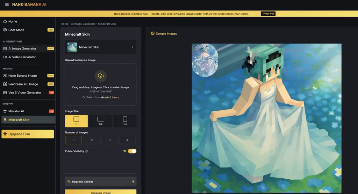The width and height of the screenshot is (358, 194).
Task: Go to AI Image Generator breadcrumb
Action: tap(83, 24)
